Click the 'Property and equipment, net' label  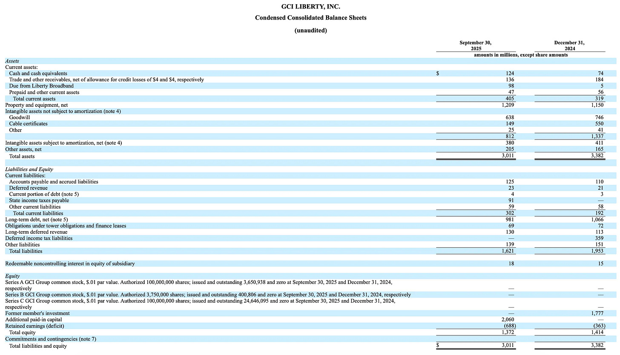pyautogui.click(x=37, y=105)
